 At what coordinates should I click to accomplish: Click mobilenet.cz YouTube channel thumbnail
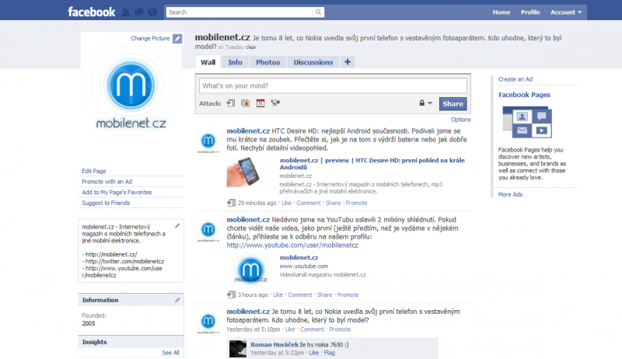[250, 270]
